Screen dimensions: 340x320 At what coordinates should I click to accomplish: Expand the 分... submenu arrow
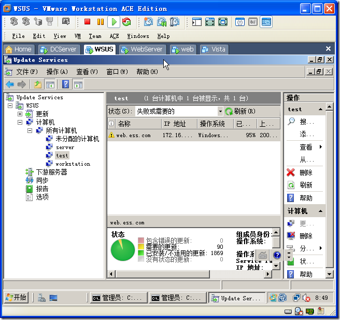(x=321, y=248)
